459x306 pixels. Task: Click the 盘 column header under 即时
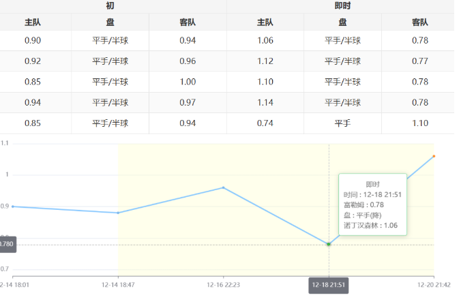[342, 22]
